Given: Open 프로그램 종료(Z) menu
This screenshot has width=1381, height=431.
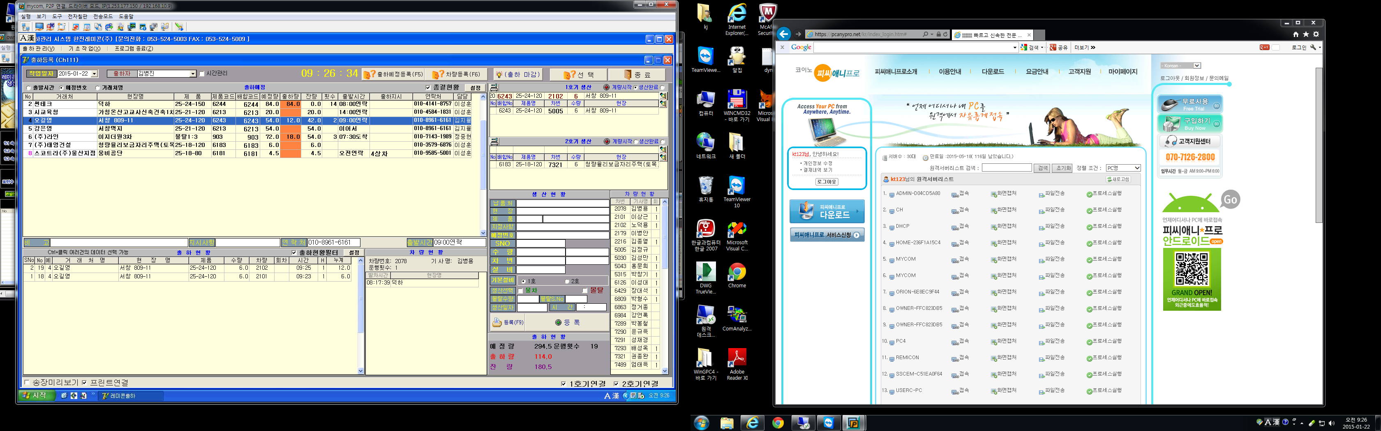Looking at the screenshot, I should coord(134,49).
